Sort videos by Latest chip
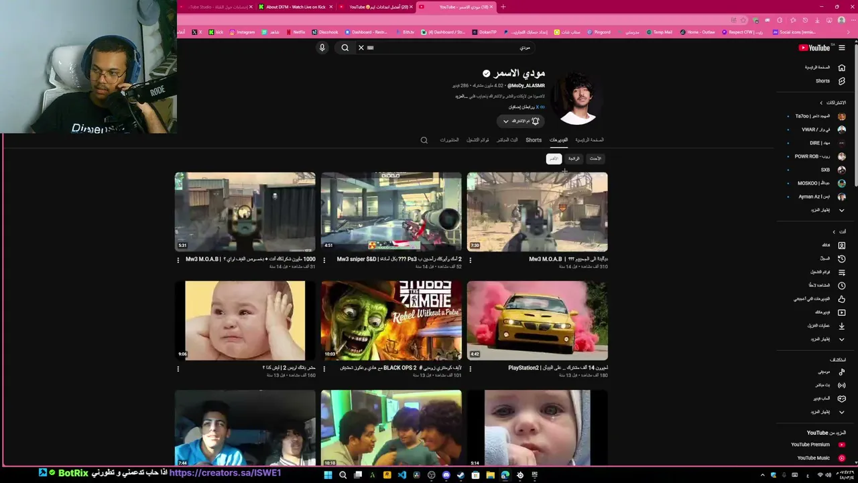Viewport: 858px width, 483px height. coord(595,159)
